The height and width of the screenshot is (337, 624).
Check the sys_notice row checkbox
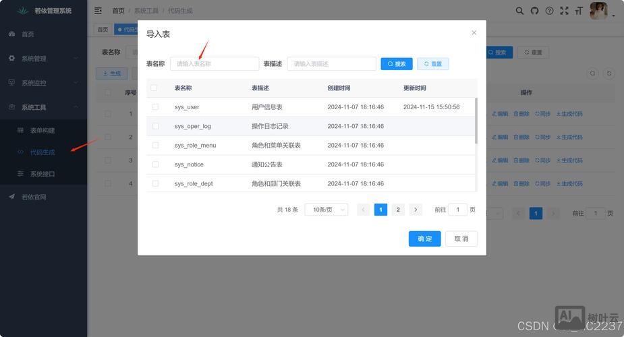click(x=155, y=164)
